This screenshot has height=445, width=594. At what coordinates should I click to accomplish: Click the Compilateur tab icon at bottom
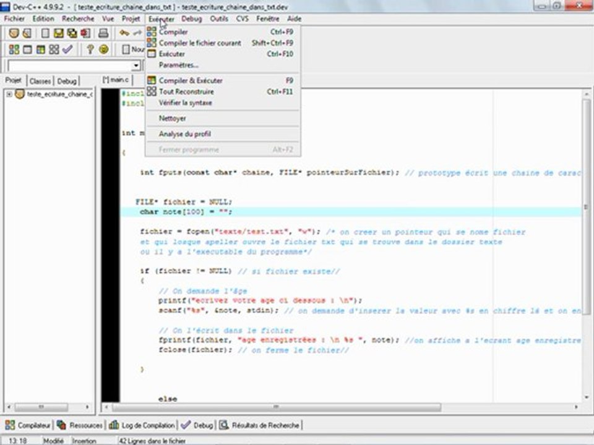tap(10, 425)
